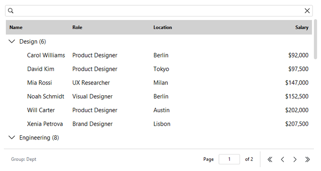The image size is (321, 171).
Task: Select the Mia Rossi name cell
Action: [x=39, y=83]
